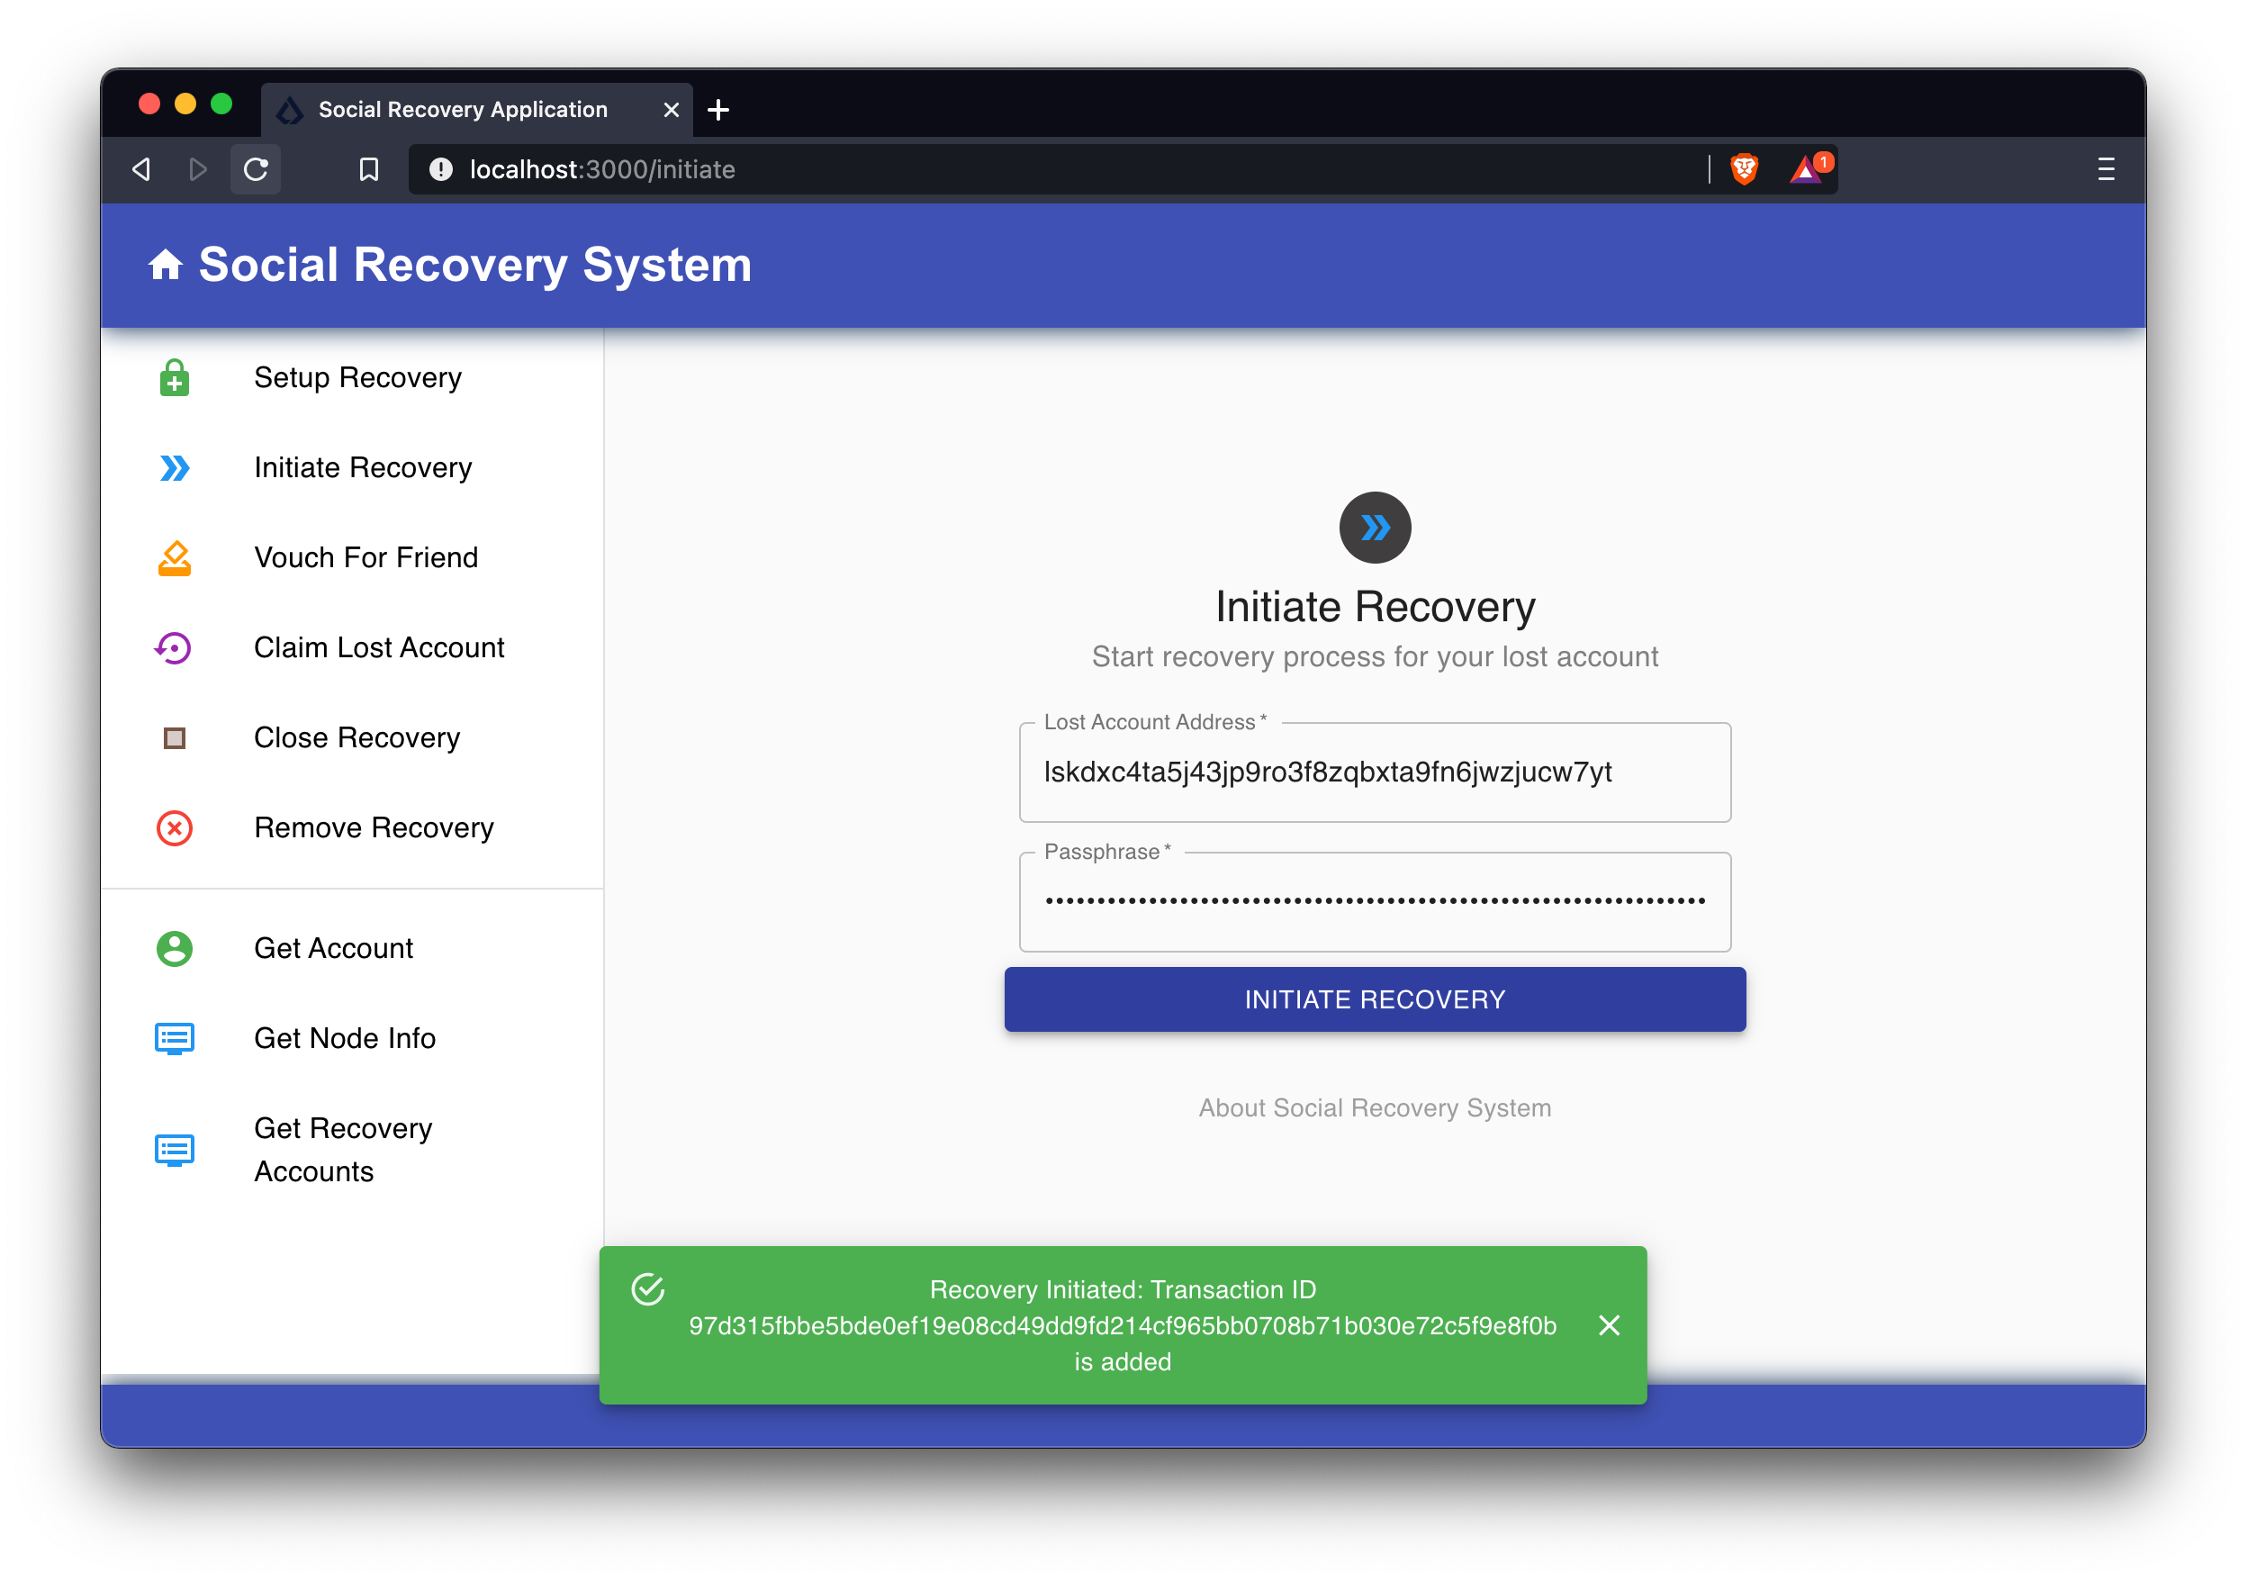The width and height of the screenshot is (2247, 1581).
Task: Open the browser hamburger menu
Action: point(2106,169)
